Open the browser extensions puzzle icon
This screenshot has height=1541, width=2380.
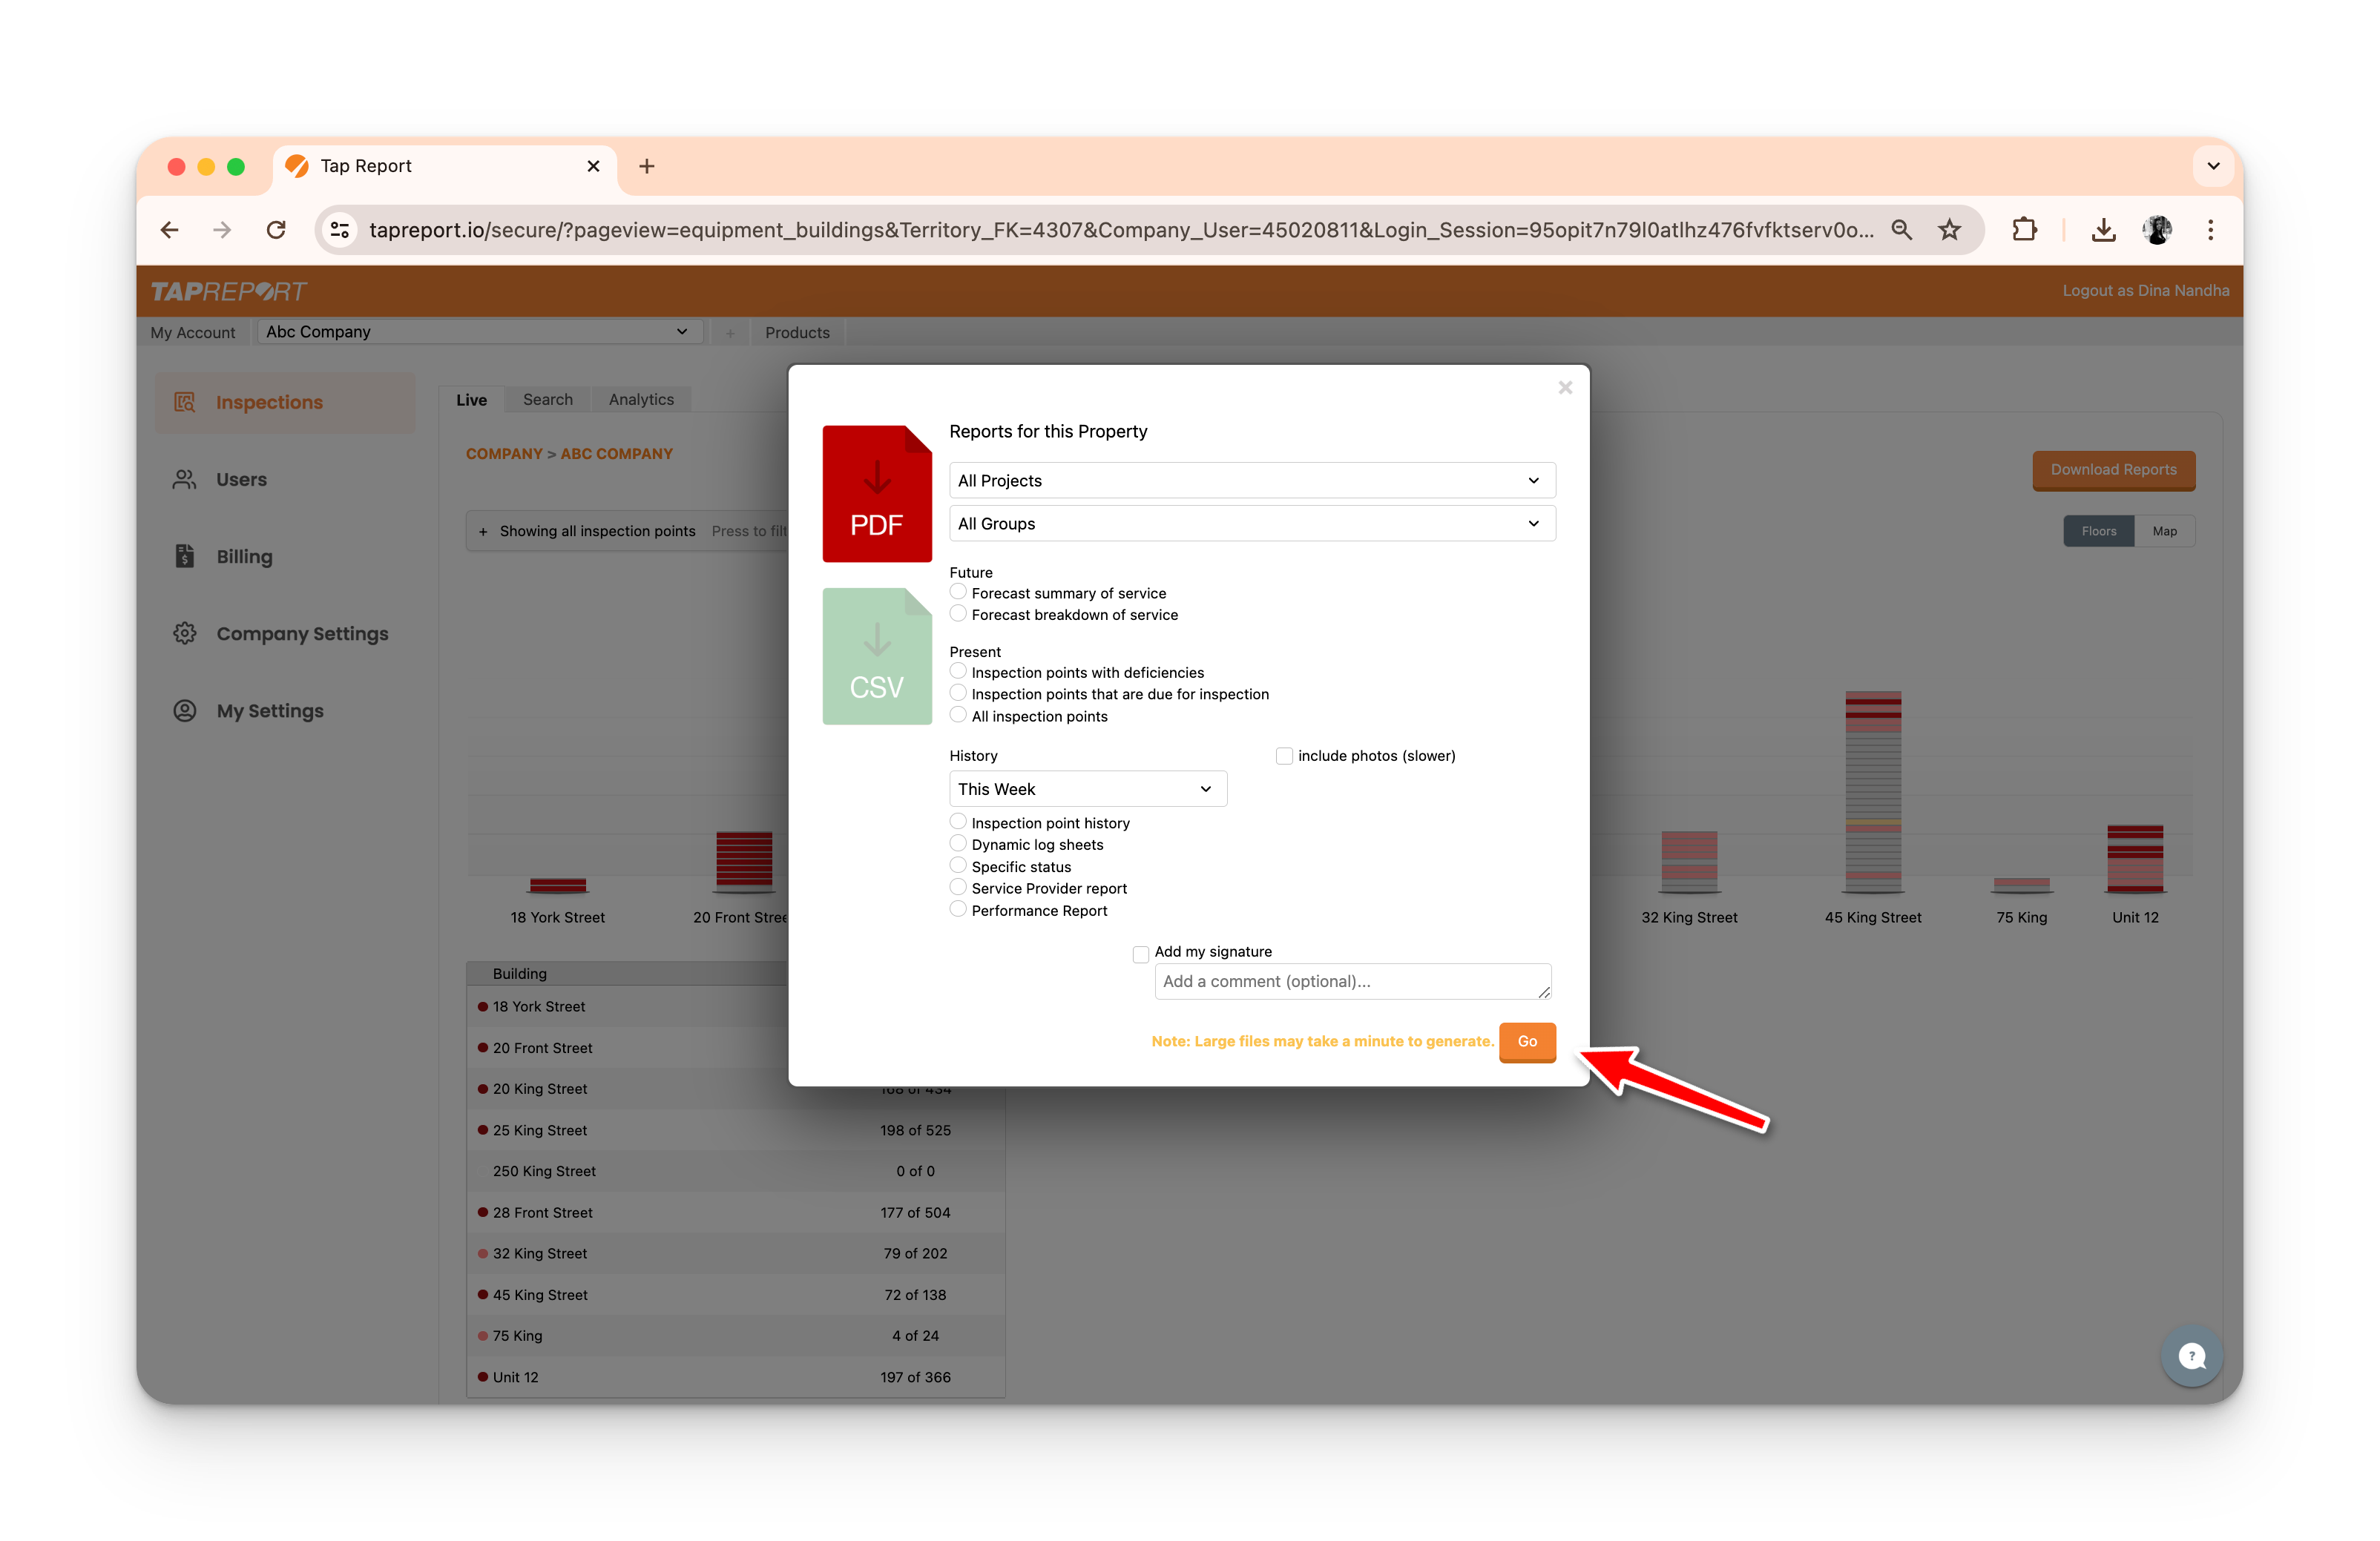(x=2024, y=230)
